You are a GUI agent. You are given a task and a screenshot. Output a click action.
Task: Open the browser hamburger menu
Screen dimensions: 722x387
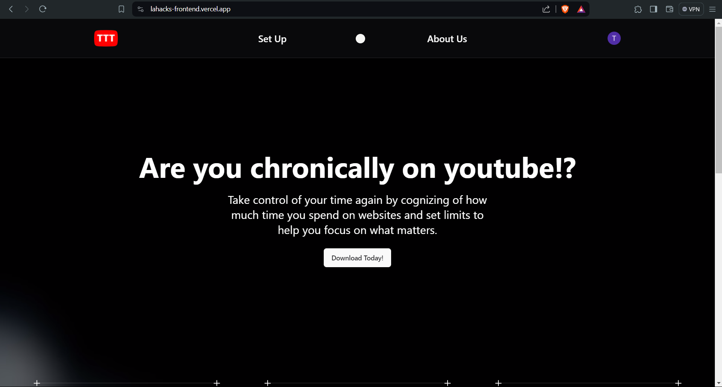click(x=712, y=9)
